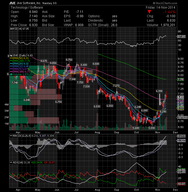188x192 pixels.
Task: Select the Chg value -0.100
Action: click(171, 16)
